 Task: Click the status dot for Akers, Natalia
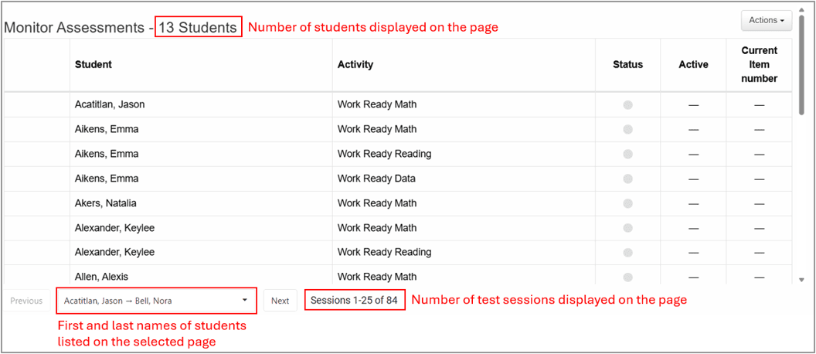click(x=627, y=203)
